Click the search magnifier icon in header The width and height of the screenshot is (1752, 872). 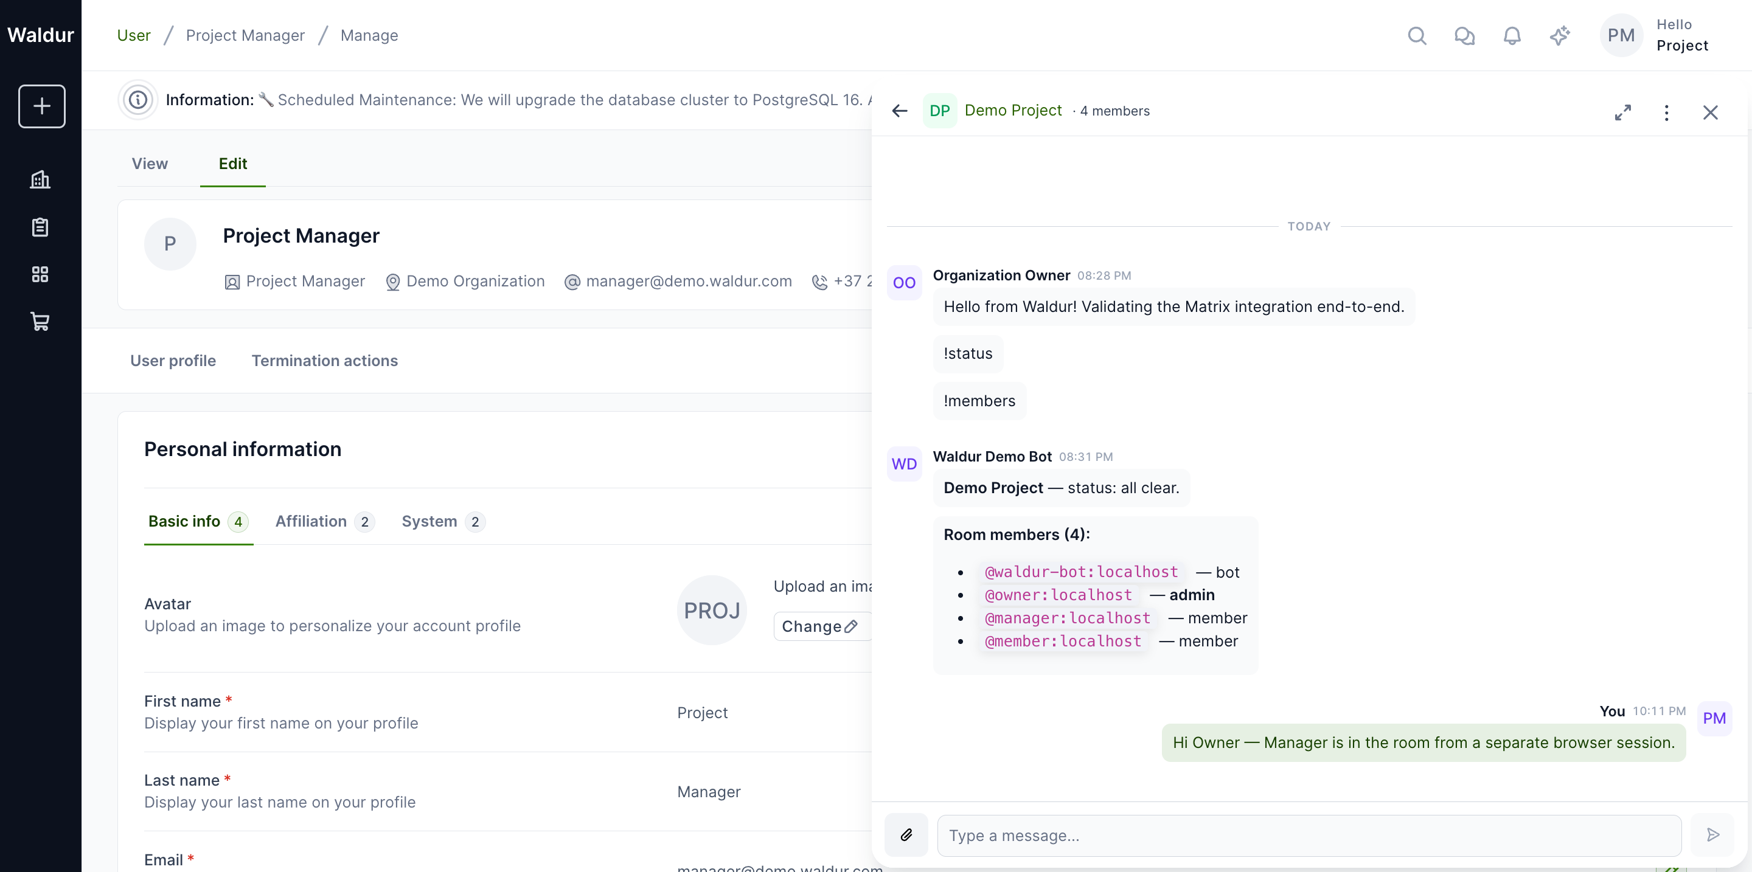[1417, 35]
